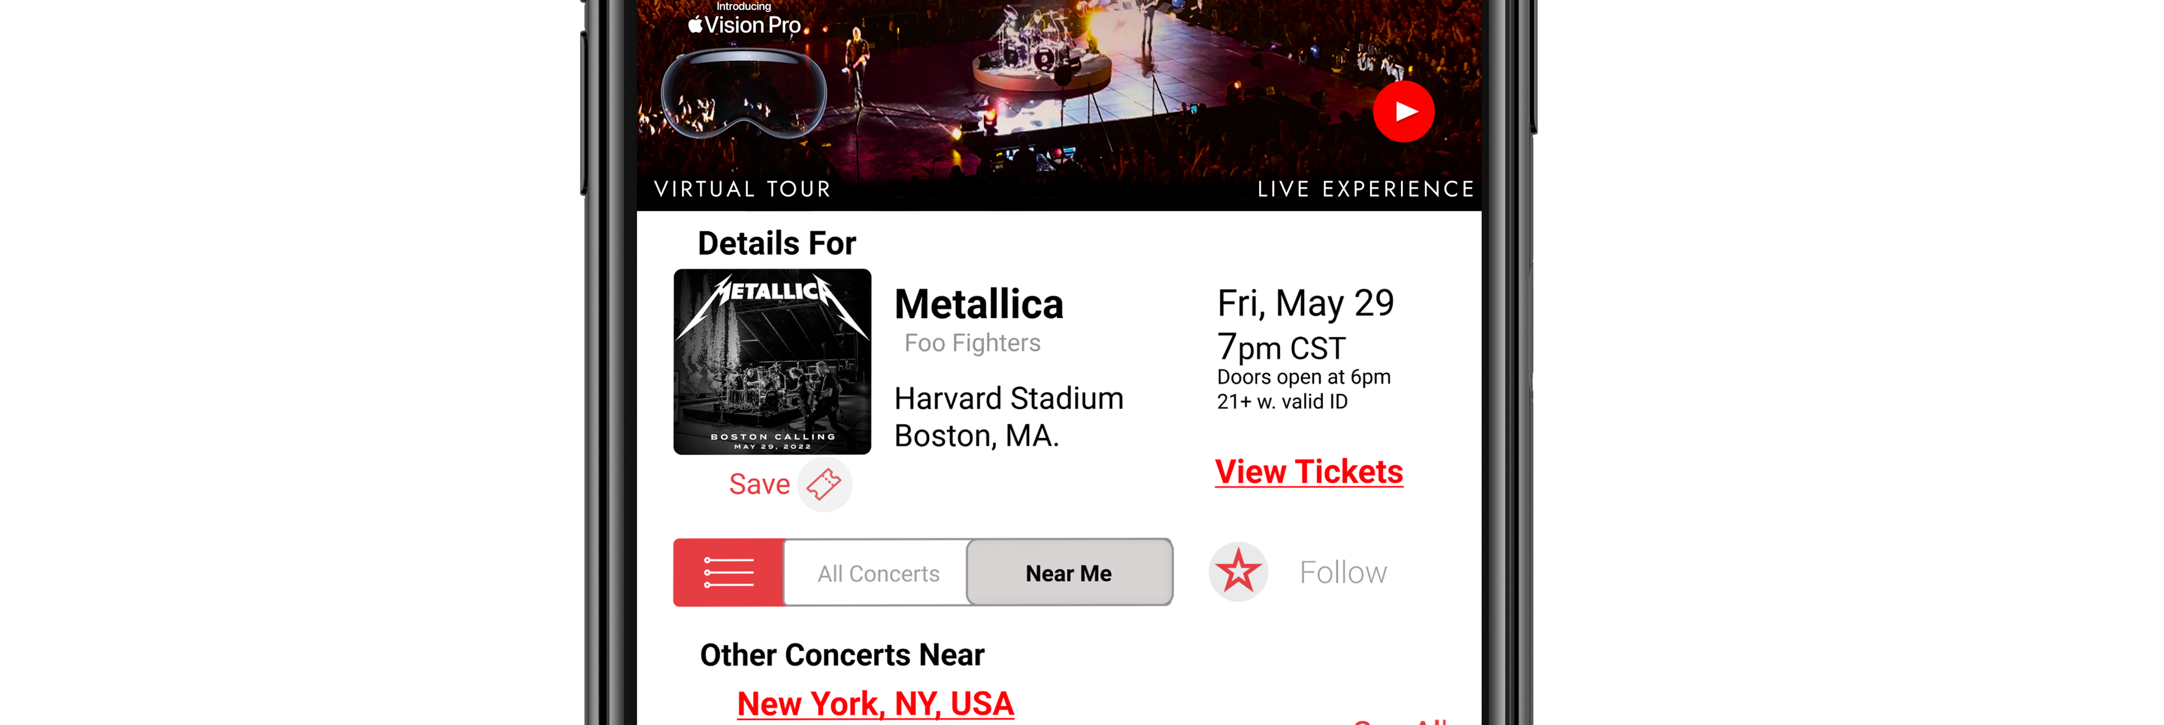Play the live experience video
2164x725 pixels.
(1403, 112)
